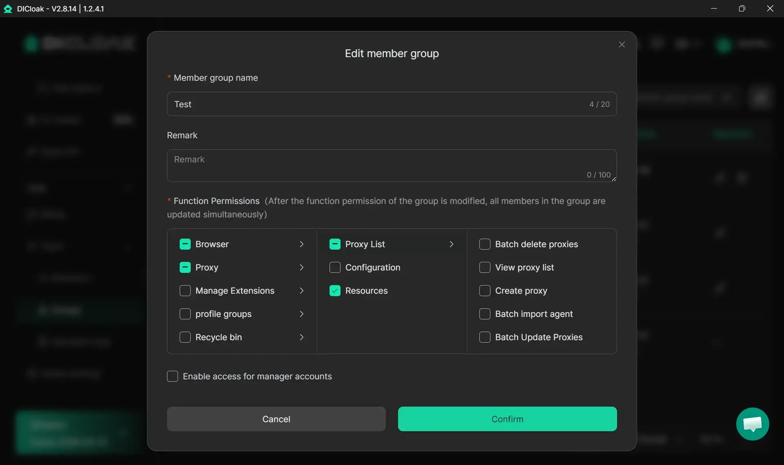This screenshot has width=784, height=465.
Task: Tick the Create proxy checkbox
Action: point(485,290)
